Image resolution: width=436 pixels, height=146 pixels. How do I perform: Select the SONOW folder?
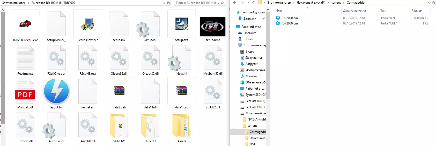coord(119,126)
